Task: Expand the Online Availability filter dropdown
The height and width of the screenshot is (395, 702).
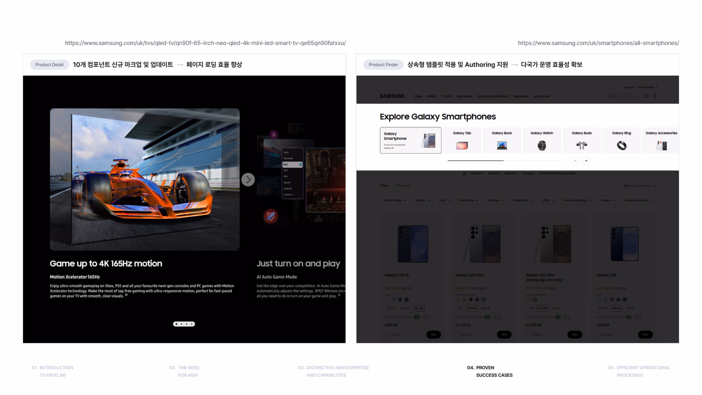Action: (x=578, y=200)
